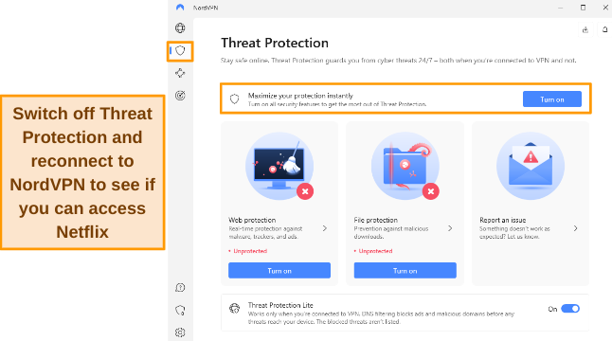Open the help chat bubble icon
This screenshot has height=341, width=612.
(180, 288)
